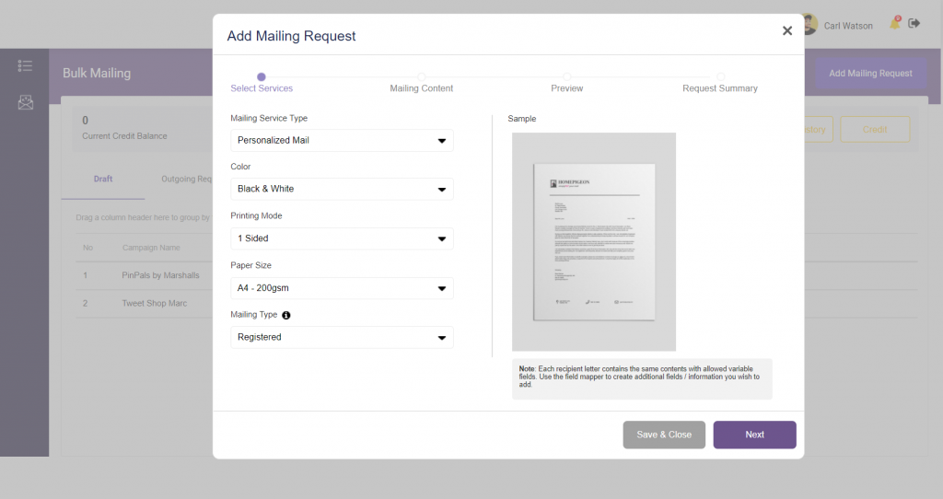Click the Save & Close button

[664, 435]
